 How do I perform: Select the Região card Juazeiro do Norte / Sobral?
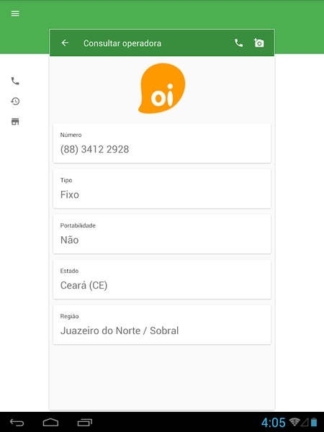(x=162, y=325)
